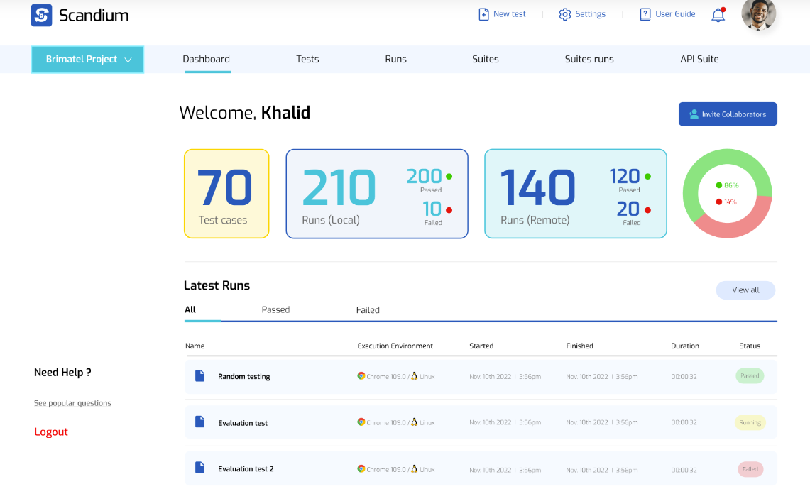This screenshot has height=494, width=810.
Task: Expand the Brimatel Project dropdown
Action: 87,60
